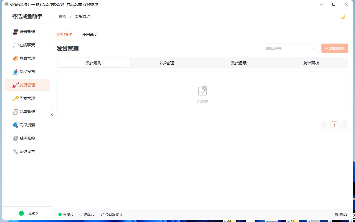355x222 pixels.
Task: Select the 卡券管理 segment tab
Action: coord(166,63)
